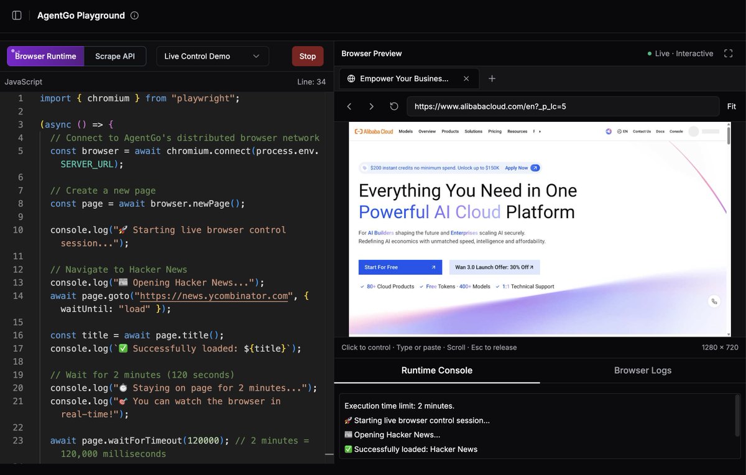
Task: Click the Docs link
Action: coord(660,131)
